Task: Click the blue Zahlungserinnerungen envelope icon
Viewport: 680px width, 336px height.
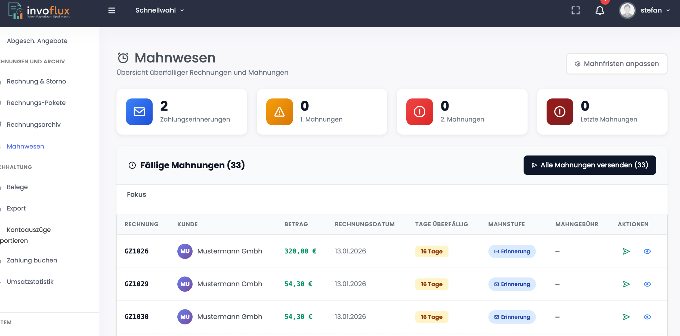Action: click(139, 112)
